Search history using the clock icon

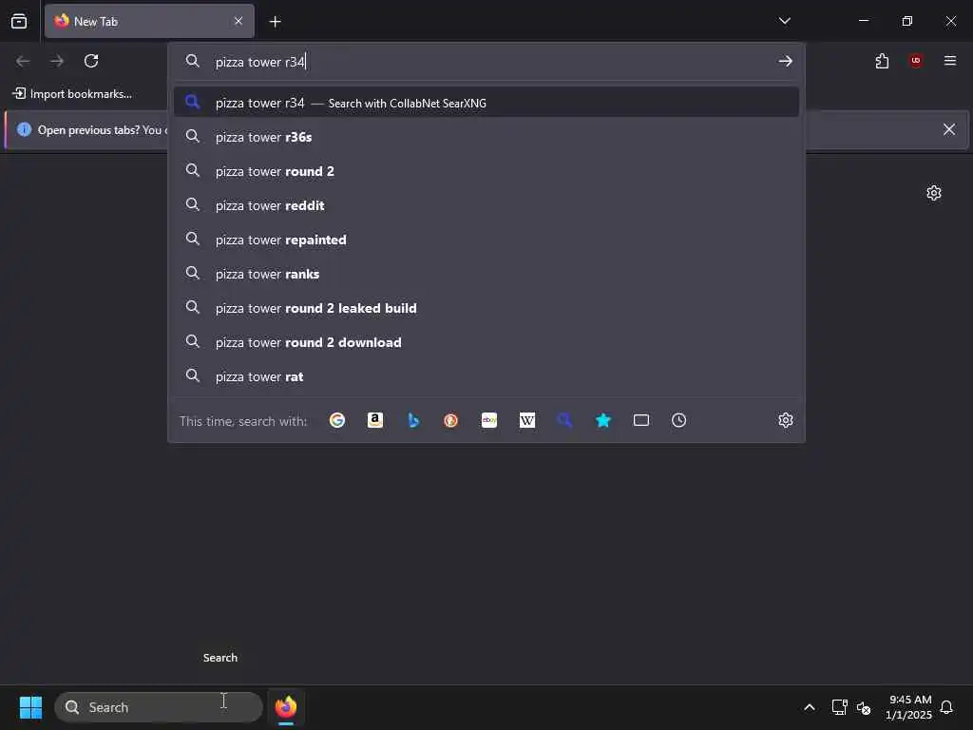[x=678, y=420]
